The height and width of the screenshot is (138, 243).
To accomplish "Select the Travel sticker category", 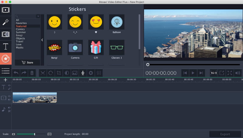I will click(20, 41).
